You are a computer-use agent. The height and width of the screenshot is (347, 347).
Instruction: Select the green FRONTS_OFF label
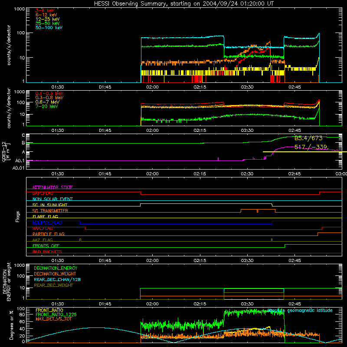click(x=46, y=246)
